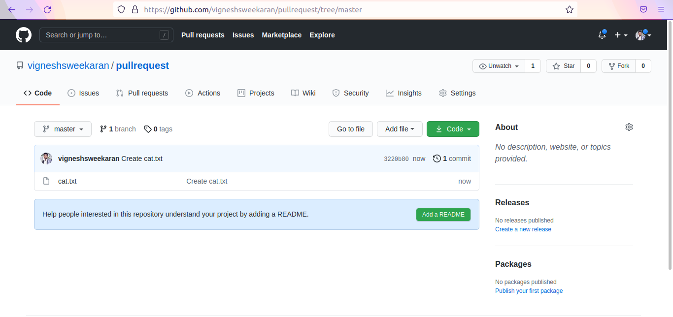Click the browser reload icon
The height and width of the screenshot is (317, 673).
[x=47, y=9]
